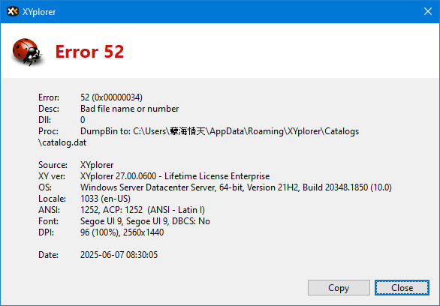440x306 pixels.
Task: Click the XYplorer window title text
Action: [x=39, y=12]
